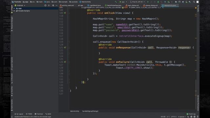Open the Pixel XL API device dropdown
The width and height of the screenshot is (210, 118).
pyautogui.click(x=137, y=2)
